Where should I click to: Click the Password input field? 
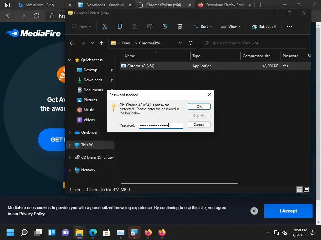161,125
